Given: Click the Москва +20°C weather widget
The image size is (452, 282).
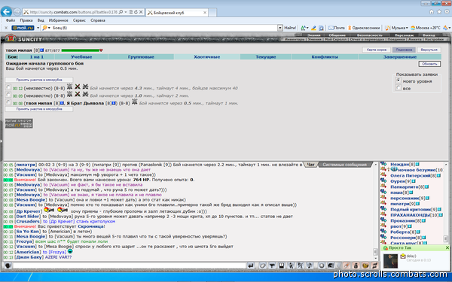Looking at the screenshot, I should pos(426,28).
